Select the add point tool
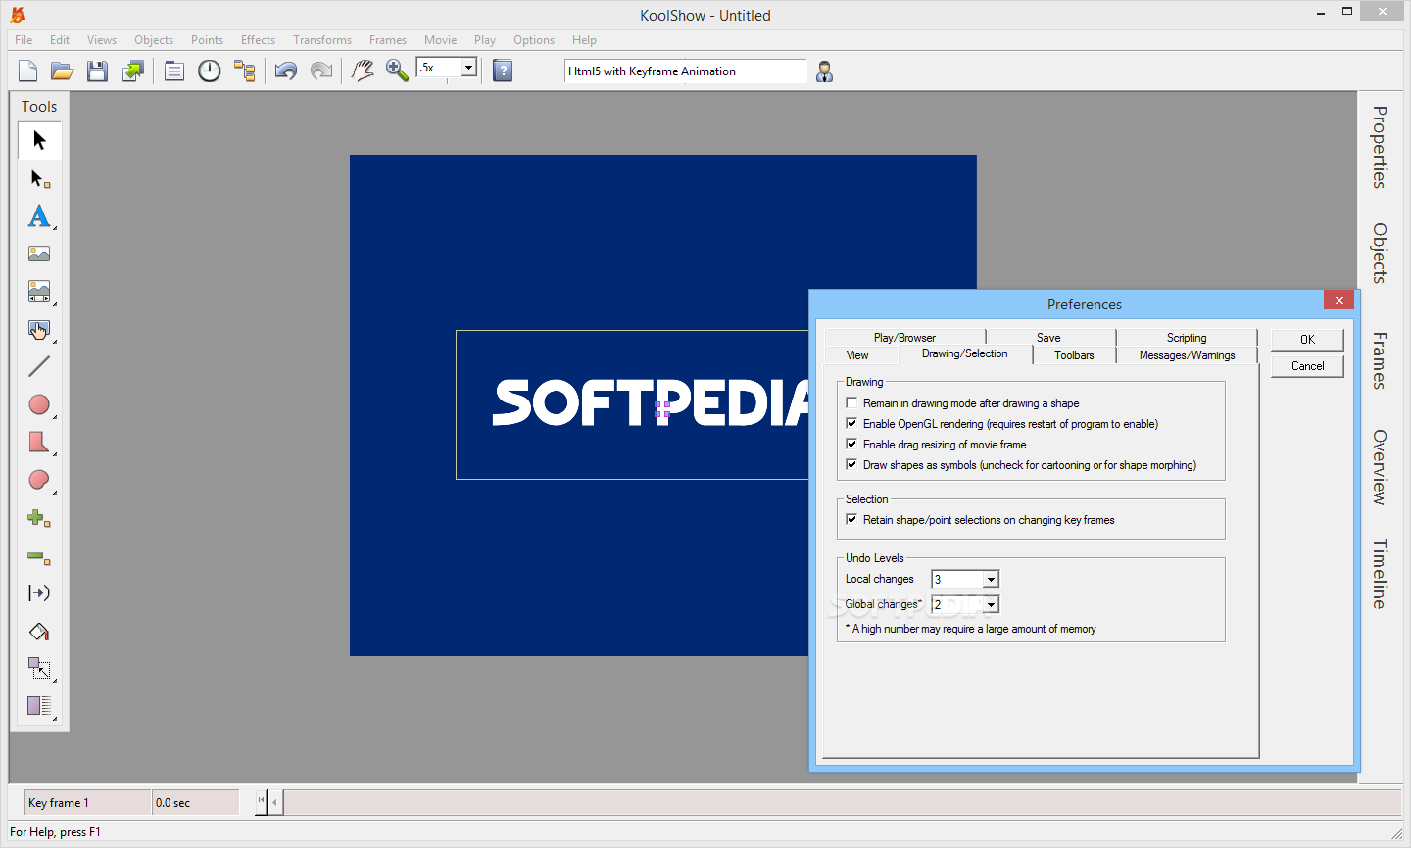 [x=39, y=518]
